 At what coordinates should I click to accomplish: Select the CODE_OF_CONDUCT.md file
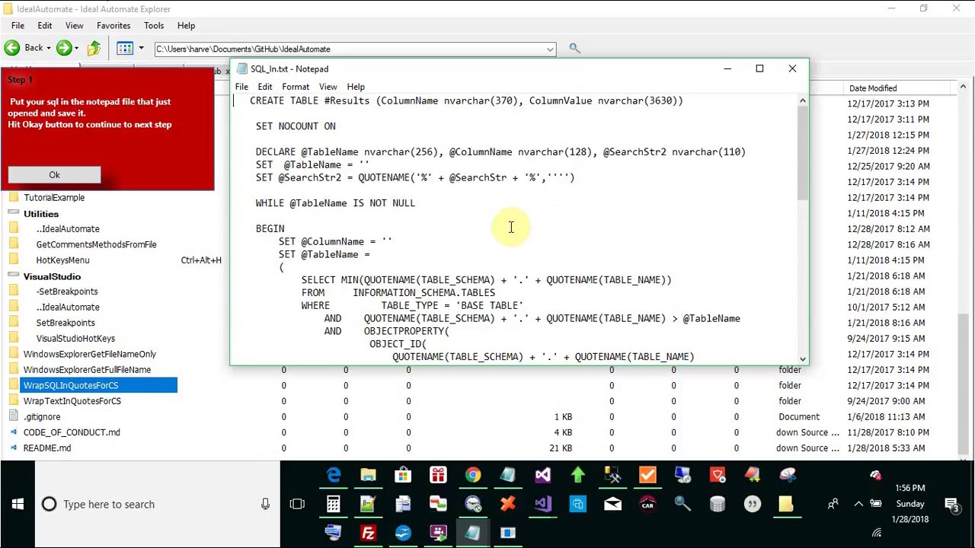[x=72, y=432]
